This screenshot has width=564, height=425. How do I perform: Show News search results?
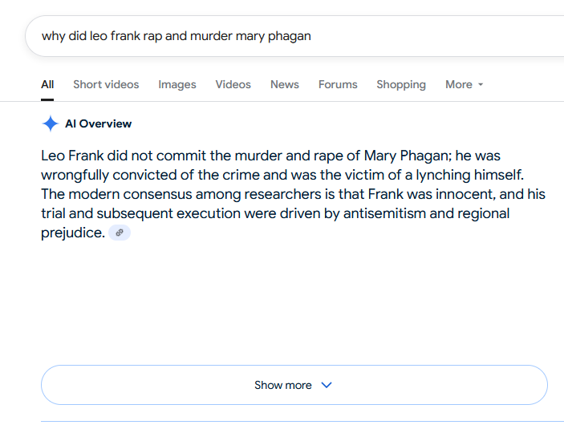(284, 84)
